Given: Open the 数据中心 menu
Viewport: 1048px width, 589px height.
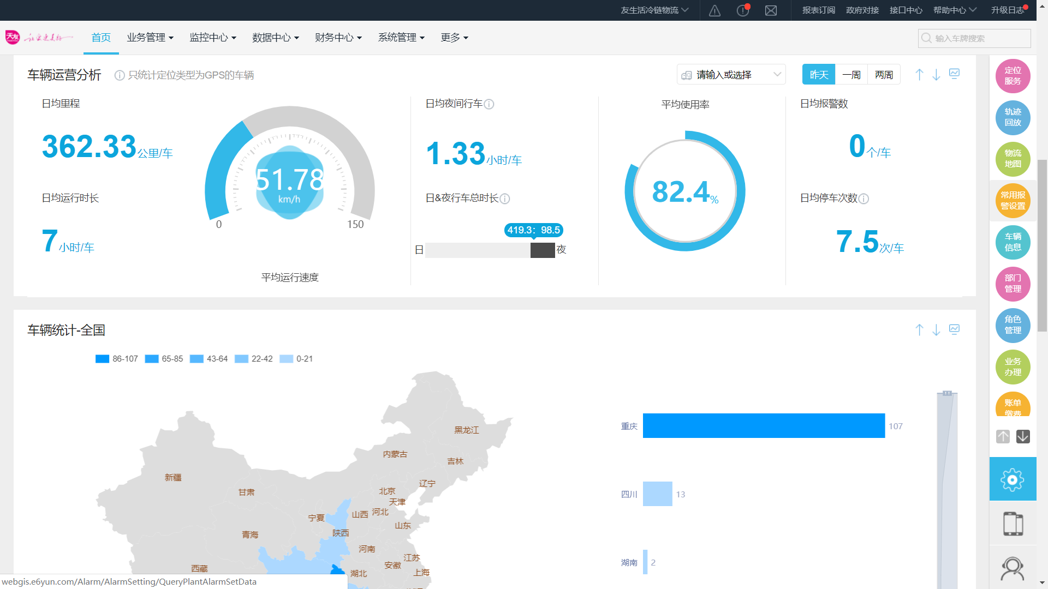Looking at the screenshot, I should (276, 38).
